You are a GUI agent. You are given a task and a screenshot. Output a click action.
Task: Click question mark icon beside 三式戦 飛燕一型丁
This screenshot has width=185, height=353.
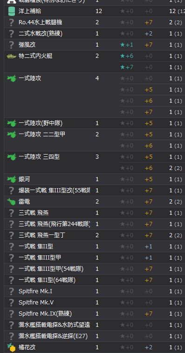tap(11, 235)
